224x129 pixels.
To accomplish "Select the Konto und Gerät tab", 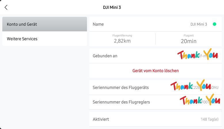I will [x=45, y=24].
